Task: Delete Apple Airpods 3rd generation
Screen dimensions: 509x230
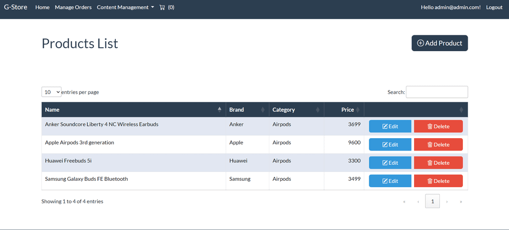Action: point(438,145)
